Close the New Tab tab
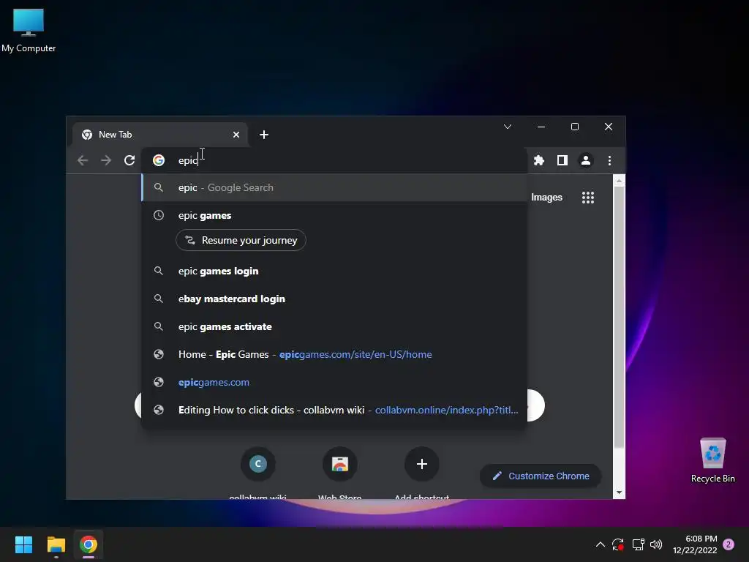This screenshot has height=562, width=749. [x=236, y=135]
